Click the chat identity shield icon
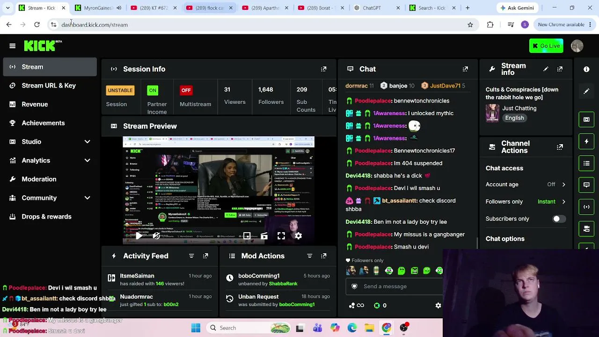599x337 pixels. (x=354, y=286)
